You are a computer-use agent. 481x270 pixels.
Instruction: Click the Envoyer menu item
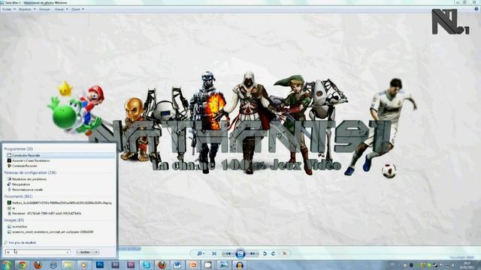coord(44,10)
